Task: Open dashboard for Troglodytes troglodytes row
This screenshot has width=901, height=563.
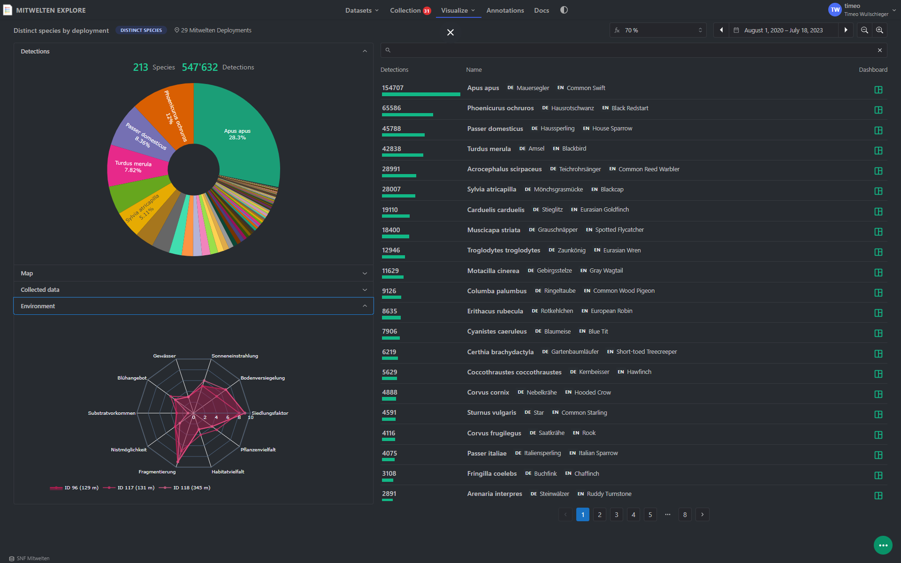Action: (878, 252)
